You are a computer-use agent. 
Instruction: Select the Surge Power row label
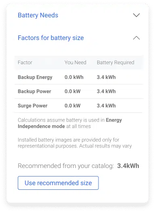click(33, 105)
